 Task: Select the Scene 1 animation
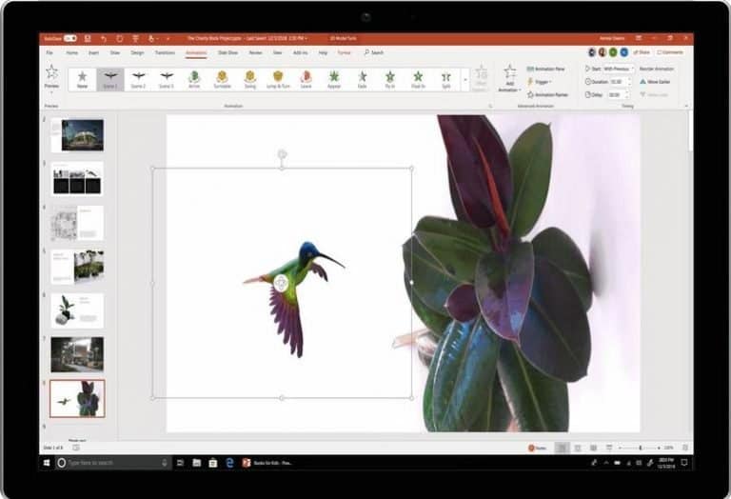pyautogui.click(x=110, y=79)
